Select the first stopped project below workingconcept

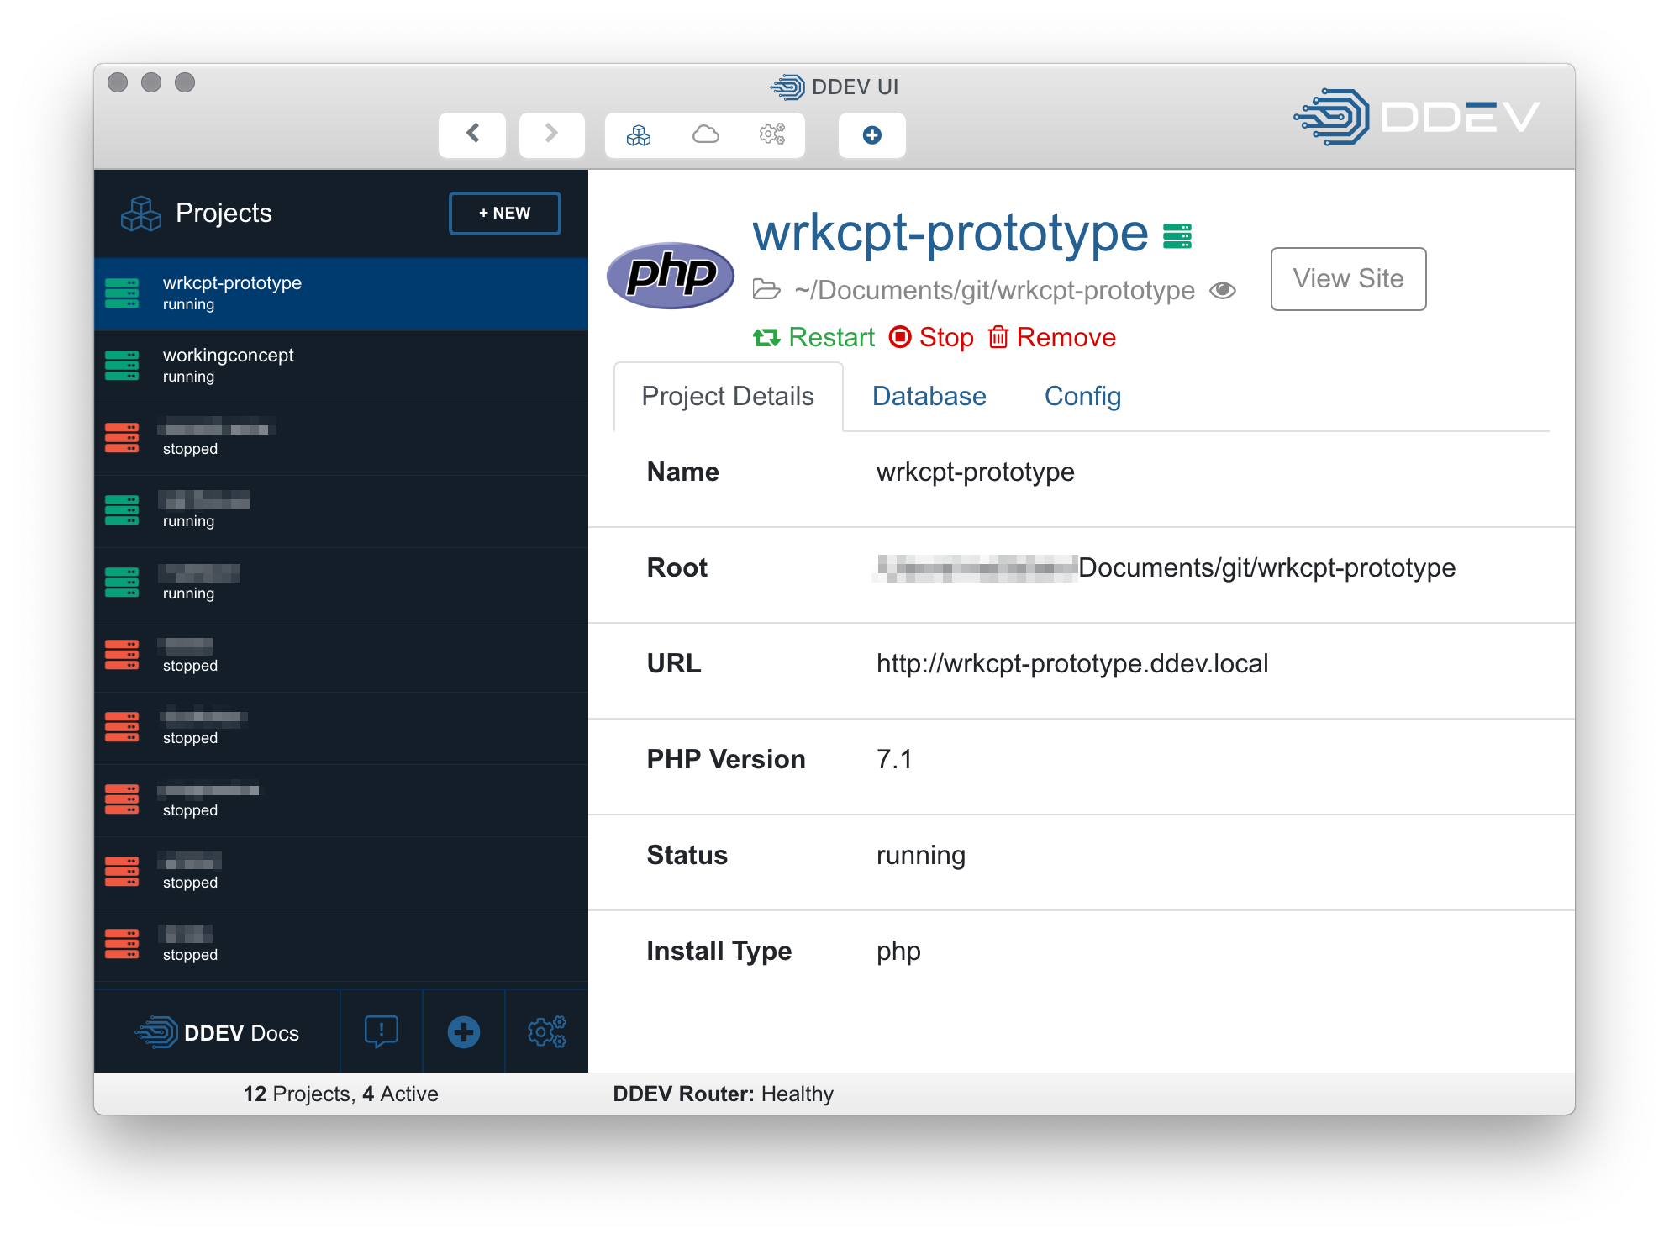[341, 438]
